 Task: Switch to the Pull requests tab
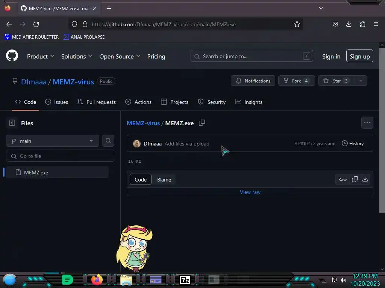coord(97,102)
